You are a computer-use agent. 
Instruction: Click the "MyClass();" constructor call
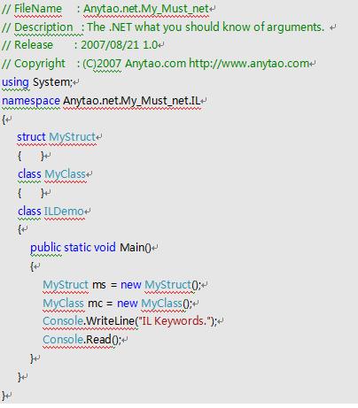[x=167, y=304]
